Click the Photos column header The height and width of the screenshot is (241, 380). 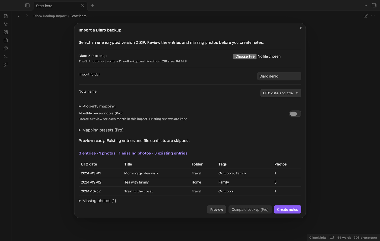point(281,164)
